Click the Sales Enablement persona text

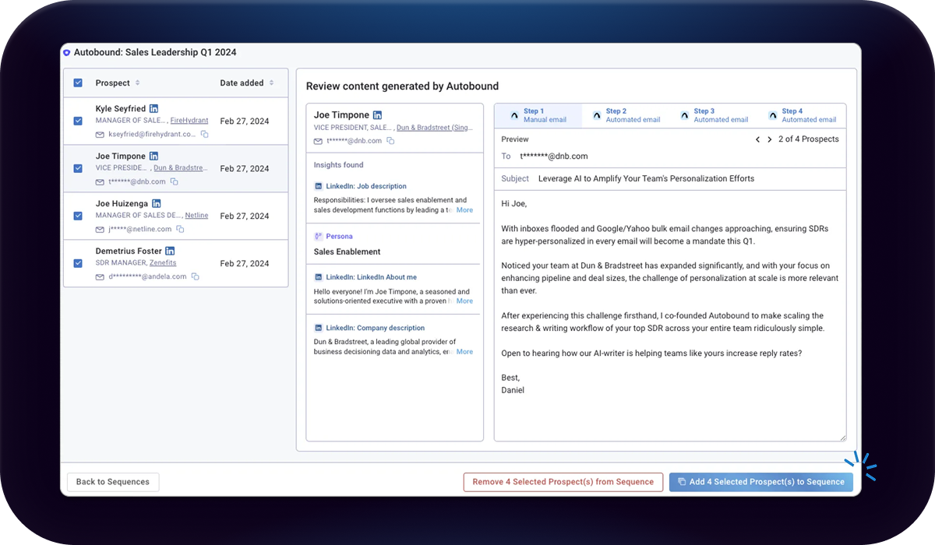(347, 252)
